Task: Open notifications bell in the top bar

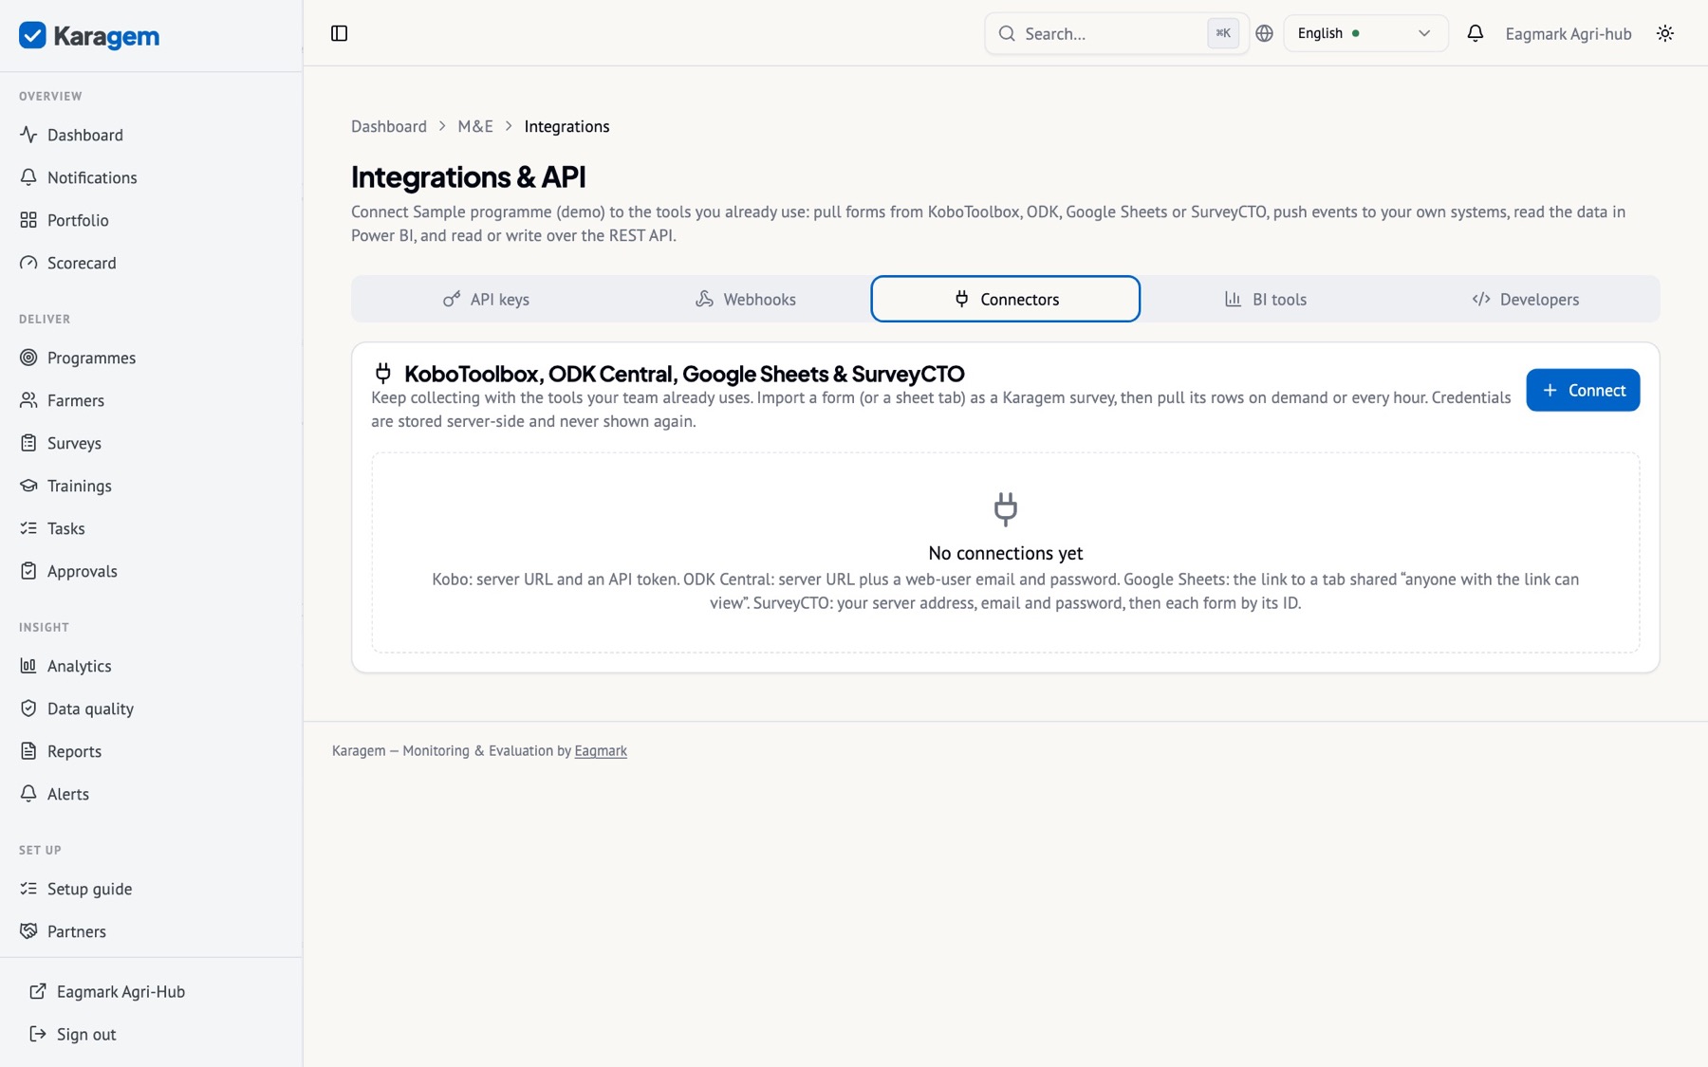Action: [x=1475, y=33]
